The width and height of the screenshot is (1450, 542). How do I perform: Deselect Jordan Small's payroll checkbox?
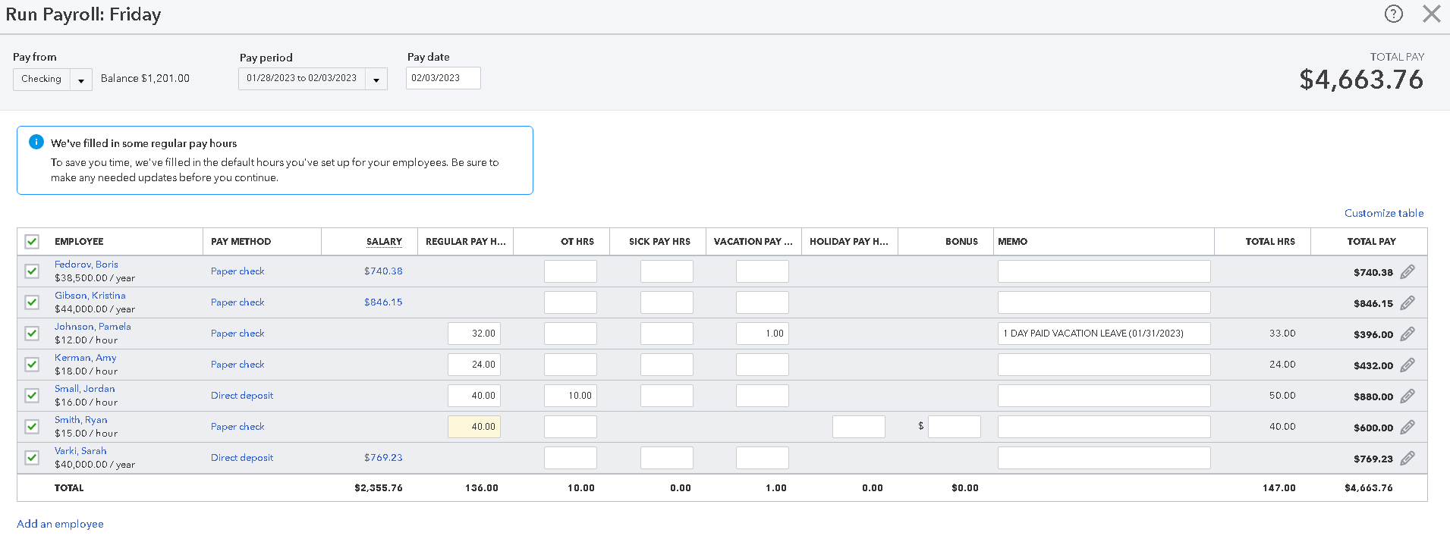(32, 396)
